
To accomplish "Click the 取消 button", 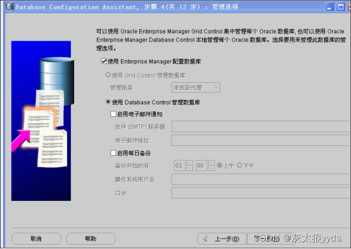I will 36,239.
